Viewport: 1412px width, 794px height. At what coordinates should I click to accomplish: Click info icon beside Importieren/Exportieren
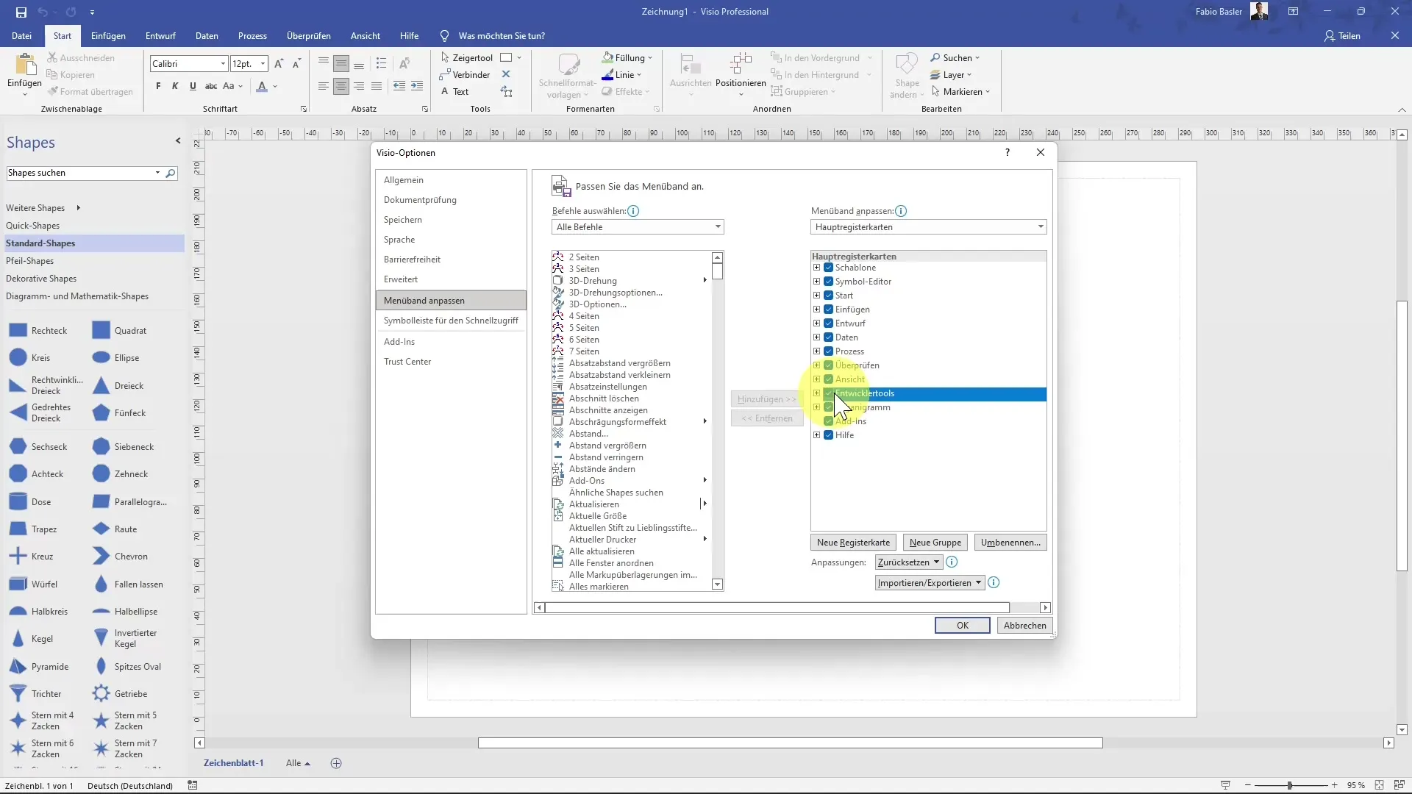(x=994, y=583)
